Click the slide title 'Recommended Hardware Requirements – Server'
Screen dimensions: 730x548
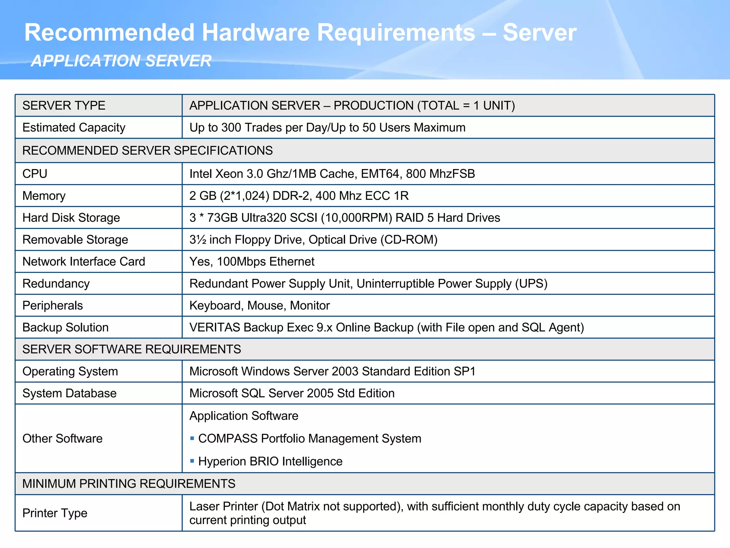[x=300, y=33]
